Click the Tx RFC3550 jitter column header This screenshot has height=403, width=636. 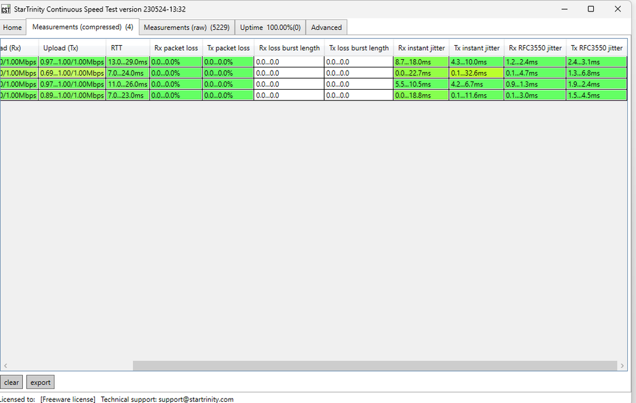point(597,48)
